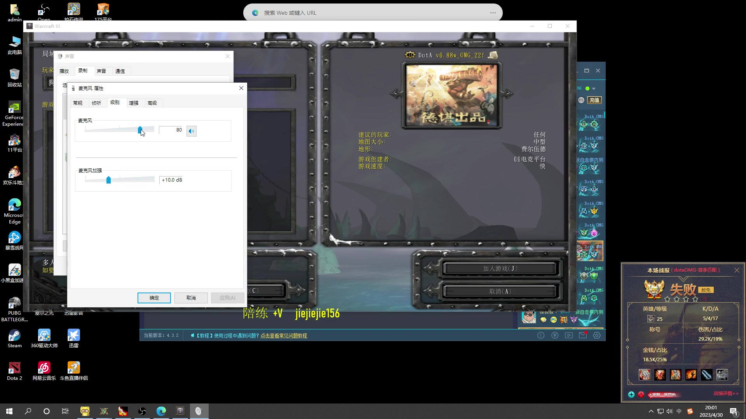Click the 确定 button
This screenshot has height=419, width=746.
[x=154, y=298]
